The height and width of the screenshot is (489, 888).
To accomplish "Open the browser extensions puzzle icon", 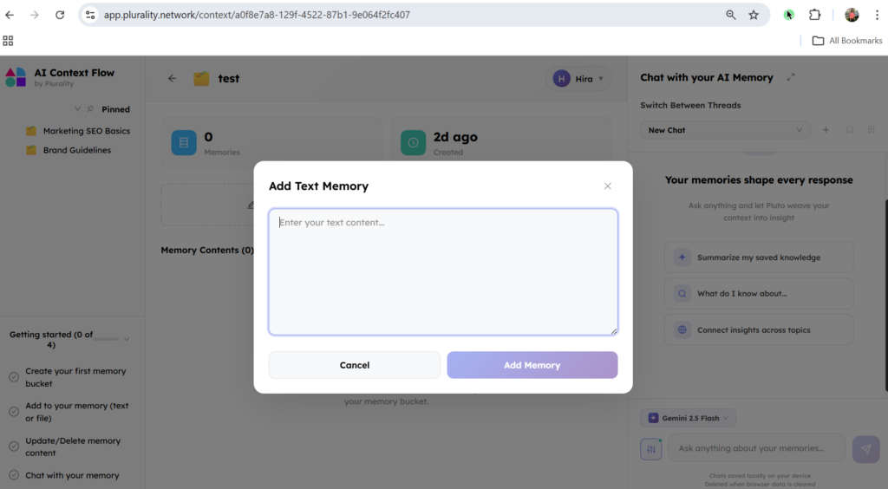I will tap(814, 15).
